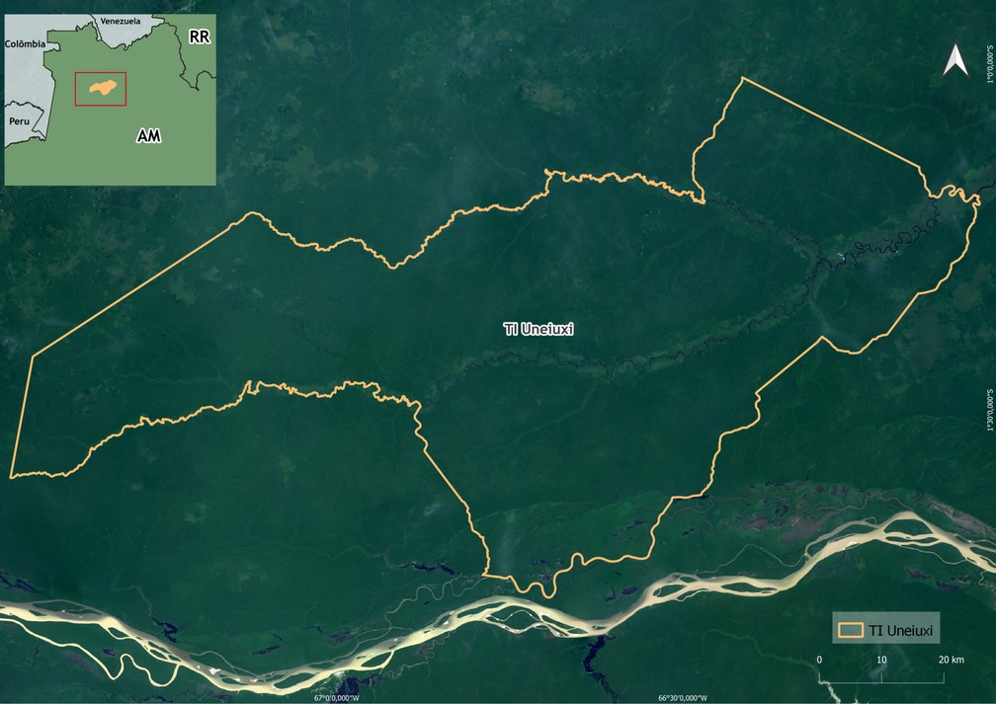996x704 pixels.
Task: Click the 1°30'0,000"S latitude label
Action: pyautogui.click(x=990, y=410)
